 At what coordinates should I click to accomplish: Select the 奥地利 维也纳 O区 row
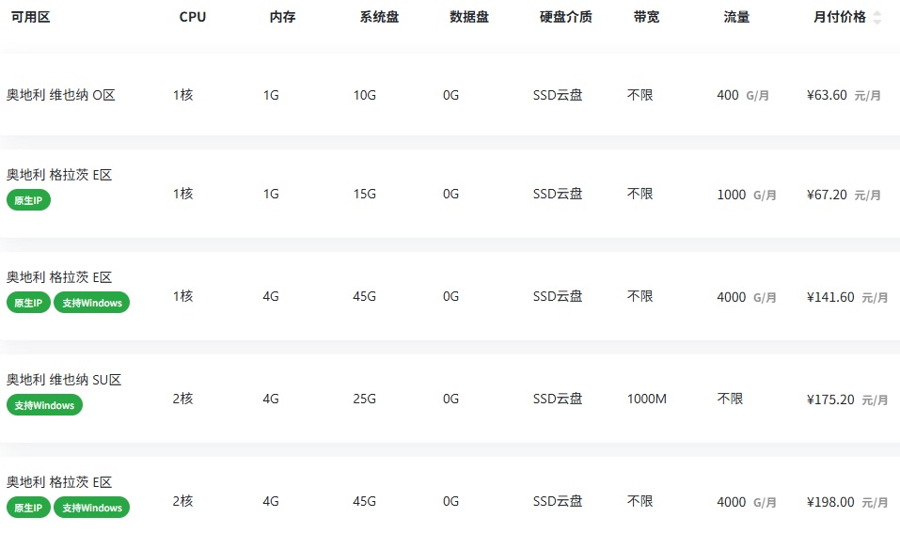pyautogui.click(x=450, y=95)
